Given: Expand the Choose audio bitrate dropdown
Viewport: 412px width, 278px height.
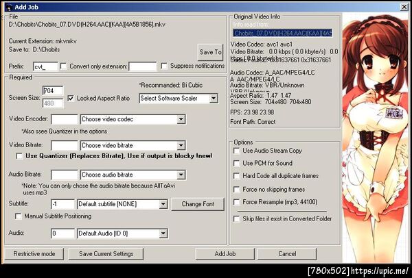Looking at the screenshot, I should coord(181,175).
